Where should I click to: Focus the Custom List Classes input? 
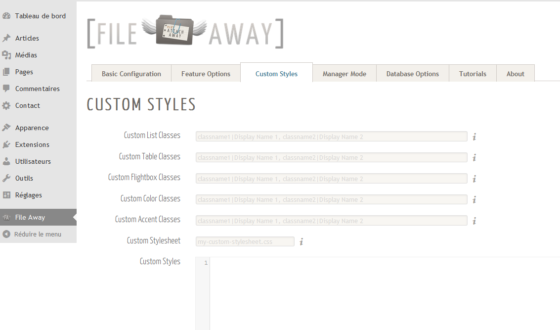(332, 137)
